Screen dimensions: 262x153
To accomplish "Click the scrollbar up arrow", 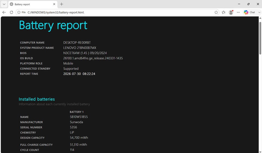I will tap(260, 18).
